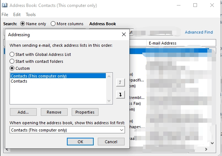The image size is (222, 156).
Task: Move selected address list down
Action: [x=120, y=95]
